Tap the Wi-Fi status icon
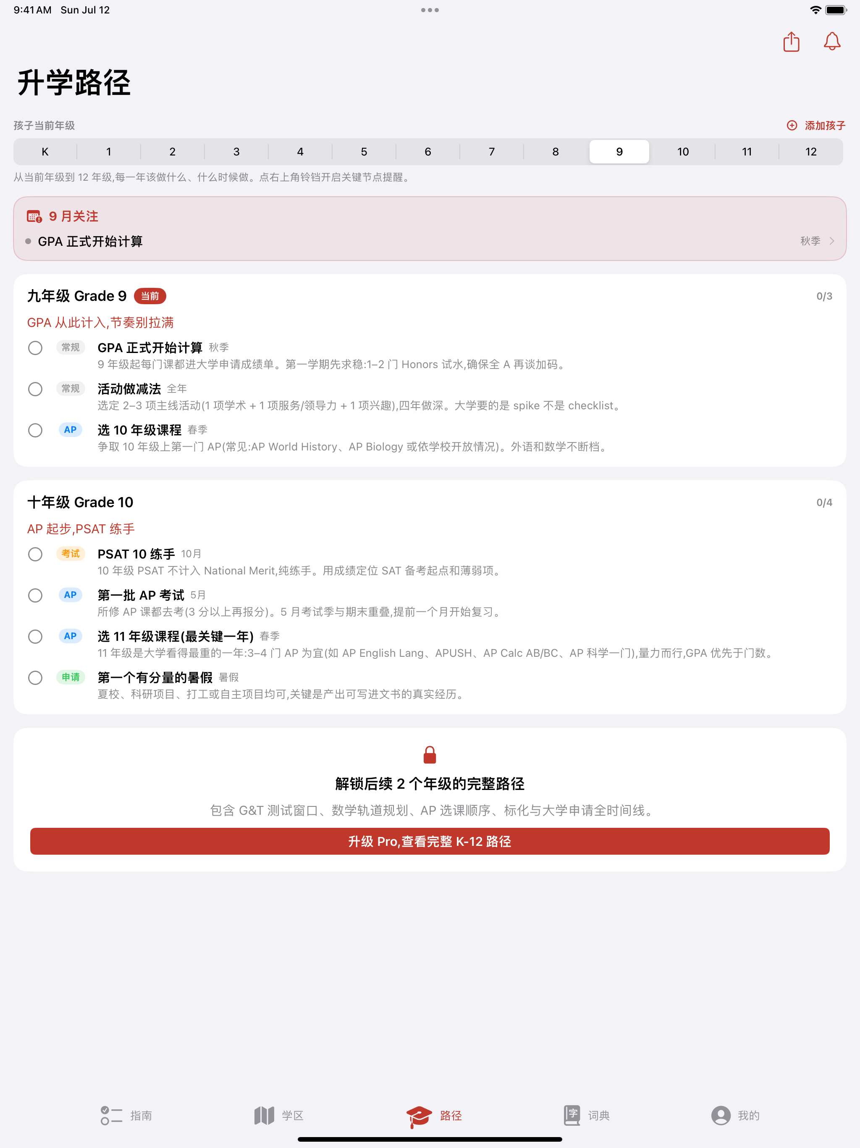Viewport: 860px width, 1148px height. [815, 10]
